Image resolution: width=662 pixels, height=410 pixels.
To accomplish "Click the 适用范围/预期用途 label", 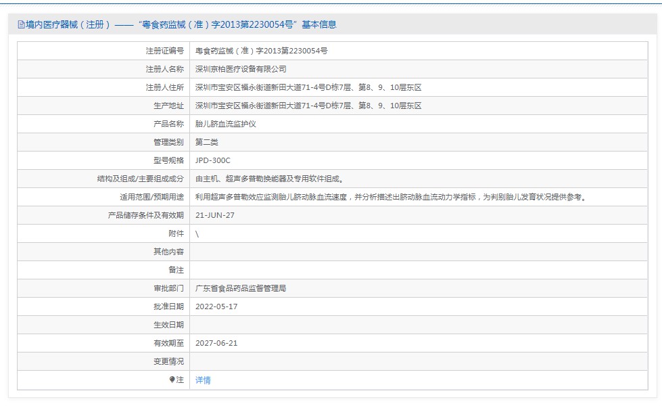I will (152, 197).
